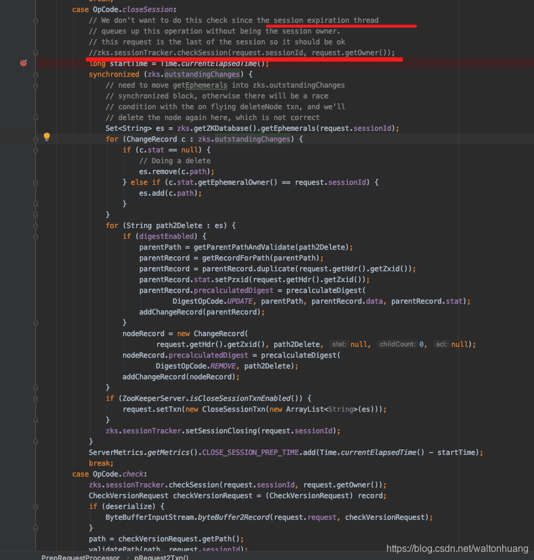Click "getParentPathAndValidate" method call

tap(244, 247)
